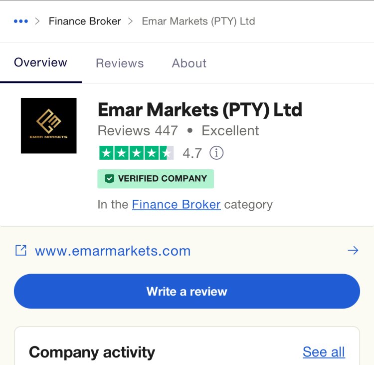
Task: Click the Verified Company badge
Action: 156,179
